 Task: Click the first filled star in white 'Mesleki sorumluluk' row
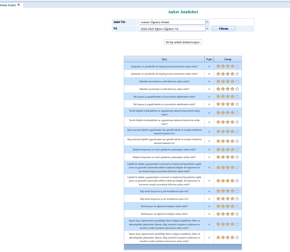(x=218, y=89)
